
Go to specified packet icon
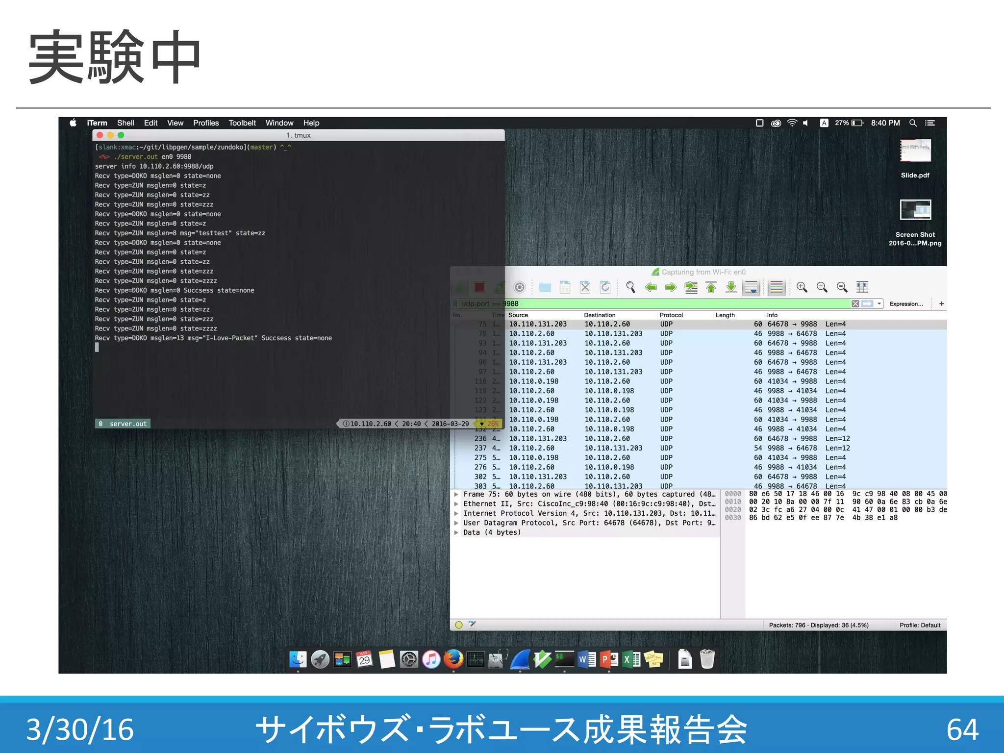click(x=691, y=287)
